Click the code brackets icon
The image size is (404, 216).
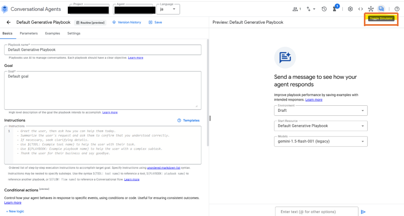pyautogui.click(x=360, y=9)
